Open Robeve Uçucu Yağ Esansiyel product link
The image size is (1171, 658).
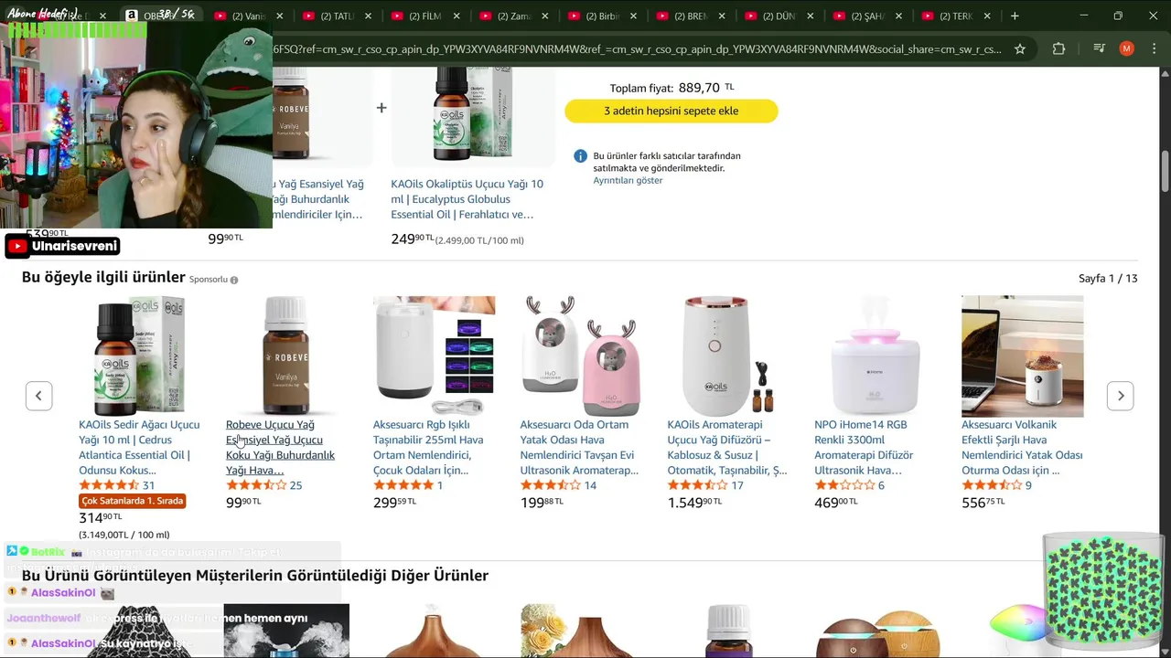281,447
